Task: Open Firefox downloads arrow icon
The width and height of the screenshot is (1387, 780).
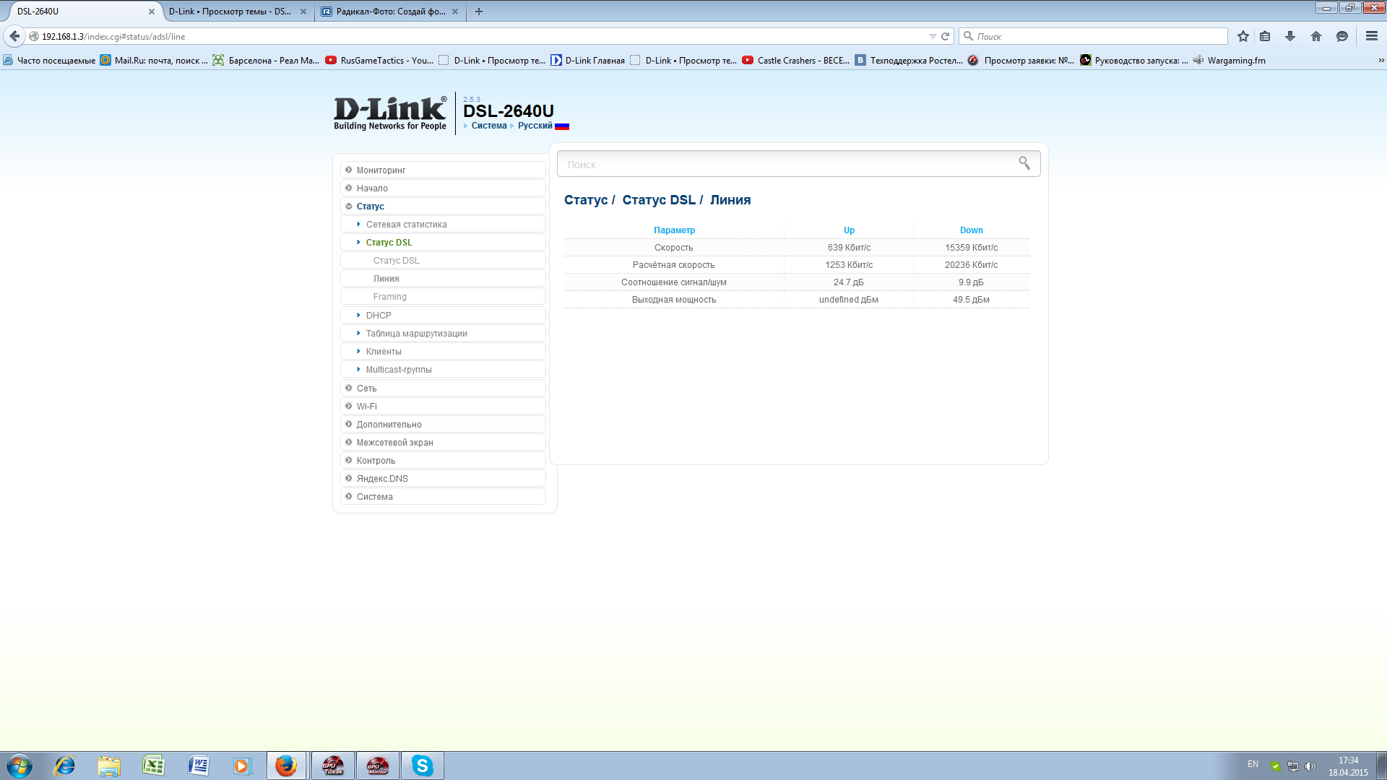Action: [x=1289, y=36]
